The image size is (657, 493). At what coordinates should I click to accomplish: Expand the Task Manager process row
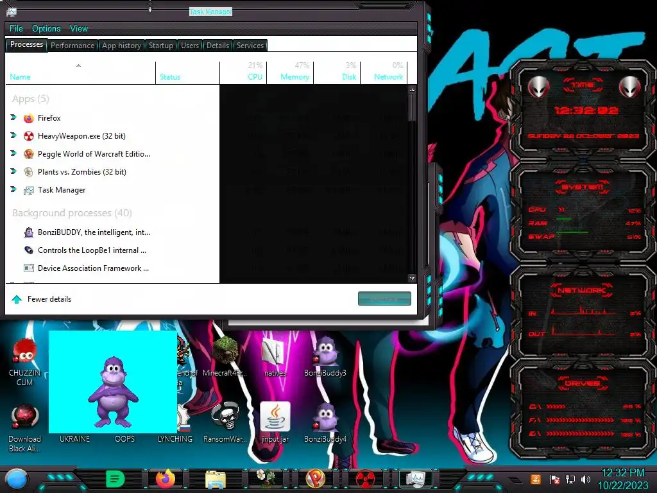pyautogui.click(x=13, y=189)
